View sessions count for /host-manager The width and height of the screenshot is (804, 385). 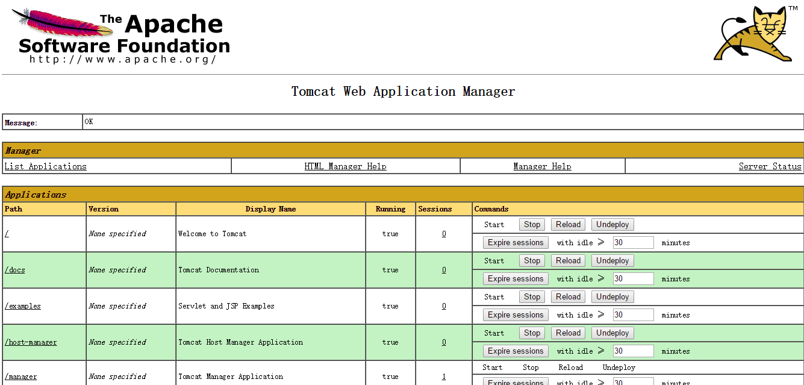click(444, 342)
